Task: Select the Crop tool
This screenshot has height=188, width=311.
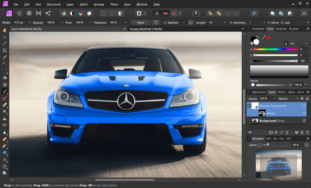Action: [4, 50]
